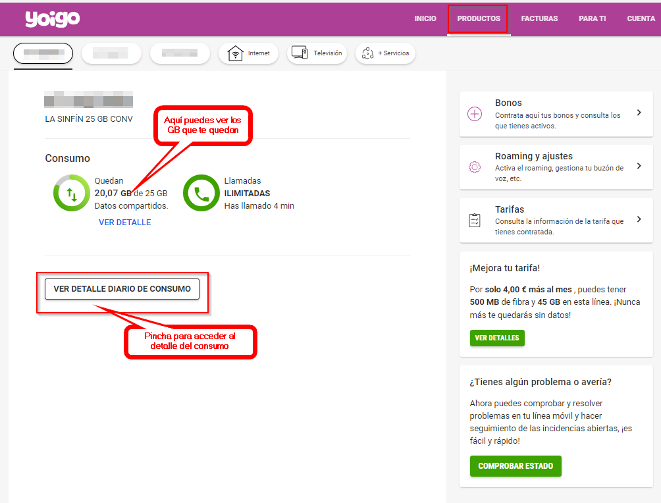The image size is (661, 503).
Task: Click the COMPROBAR ESTADO button
Action: [x=516, y=466]
